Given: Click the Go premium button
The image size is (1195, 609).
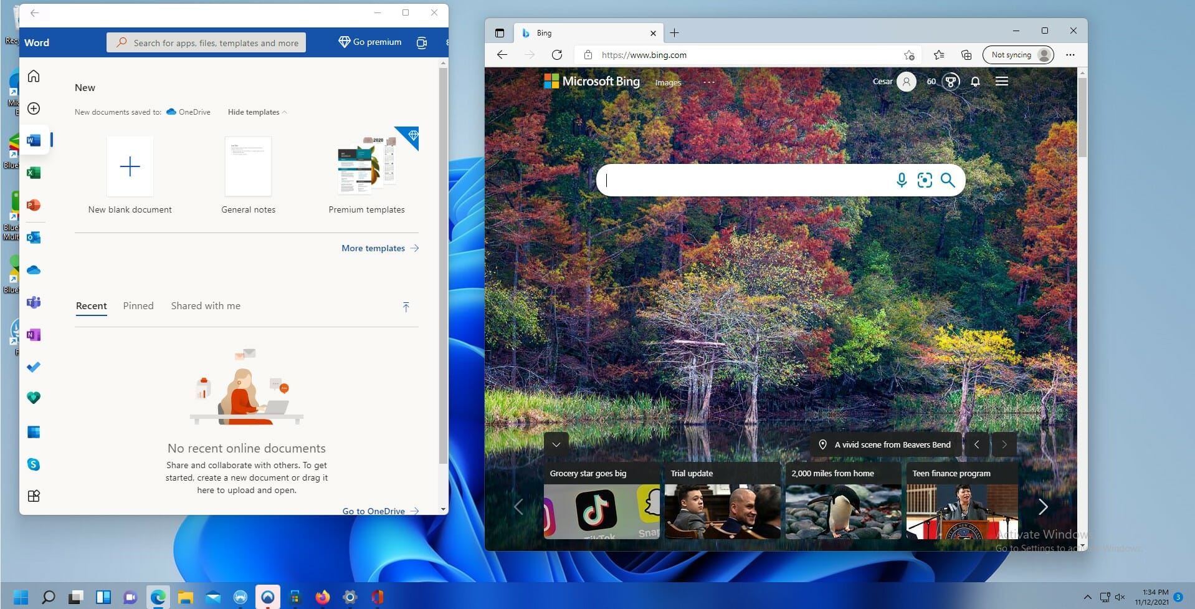Looking at the screenshot, I should coord(369,42).
